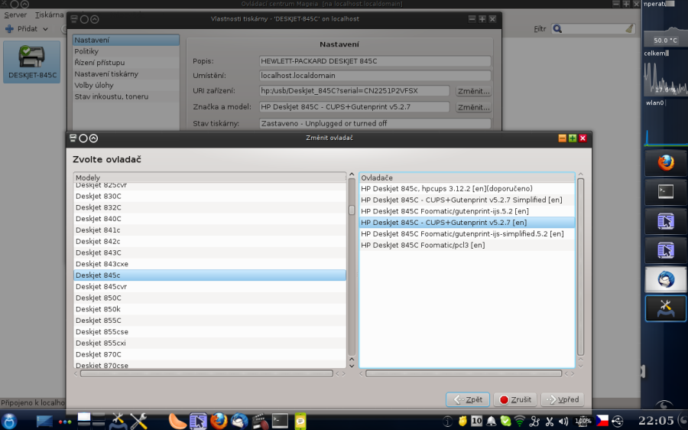Click the Czech flag keyboard layout indicator
Viewport: 688px width, 430px height.
[602, 420]
